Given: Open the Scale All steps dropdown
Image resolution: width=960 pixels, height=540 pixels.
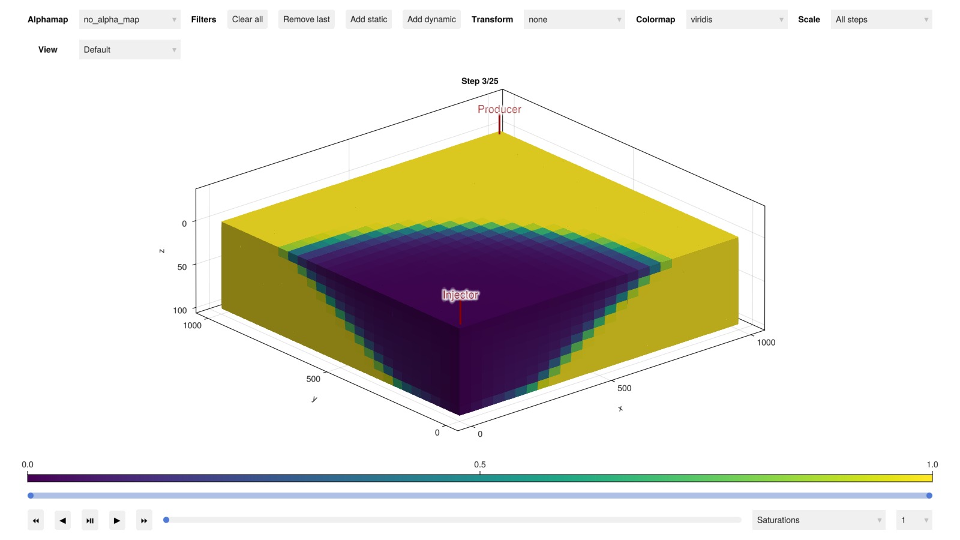Looking at the screenshot, I should click(881, 19).
